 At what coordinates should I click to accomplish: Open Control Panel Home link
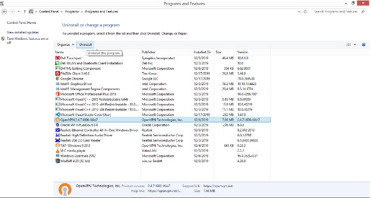coord(21,22)
